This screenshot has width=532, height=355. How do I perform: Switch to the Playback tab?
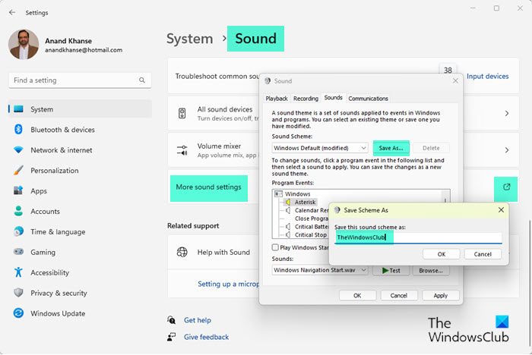coord(277,99)
